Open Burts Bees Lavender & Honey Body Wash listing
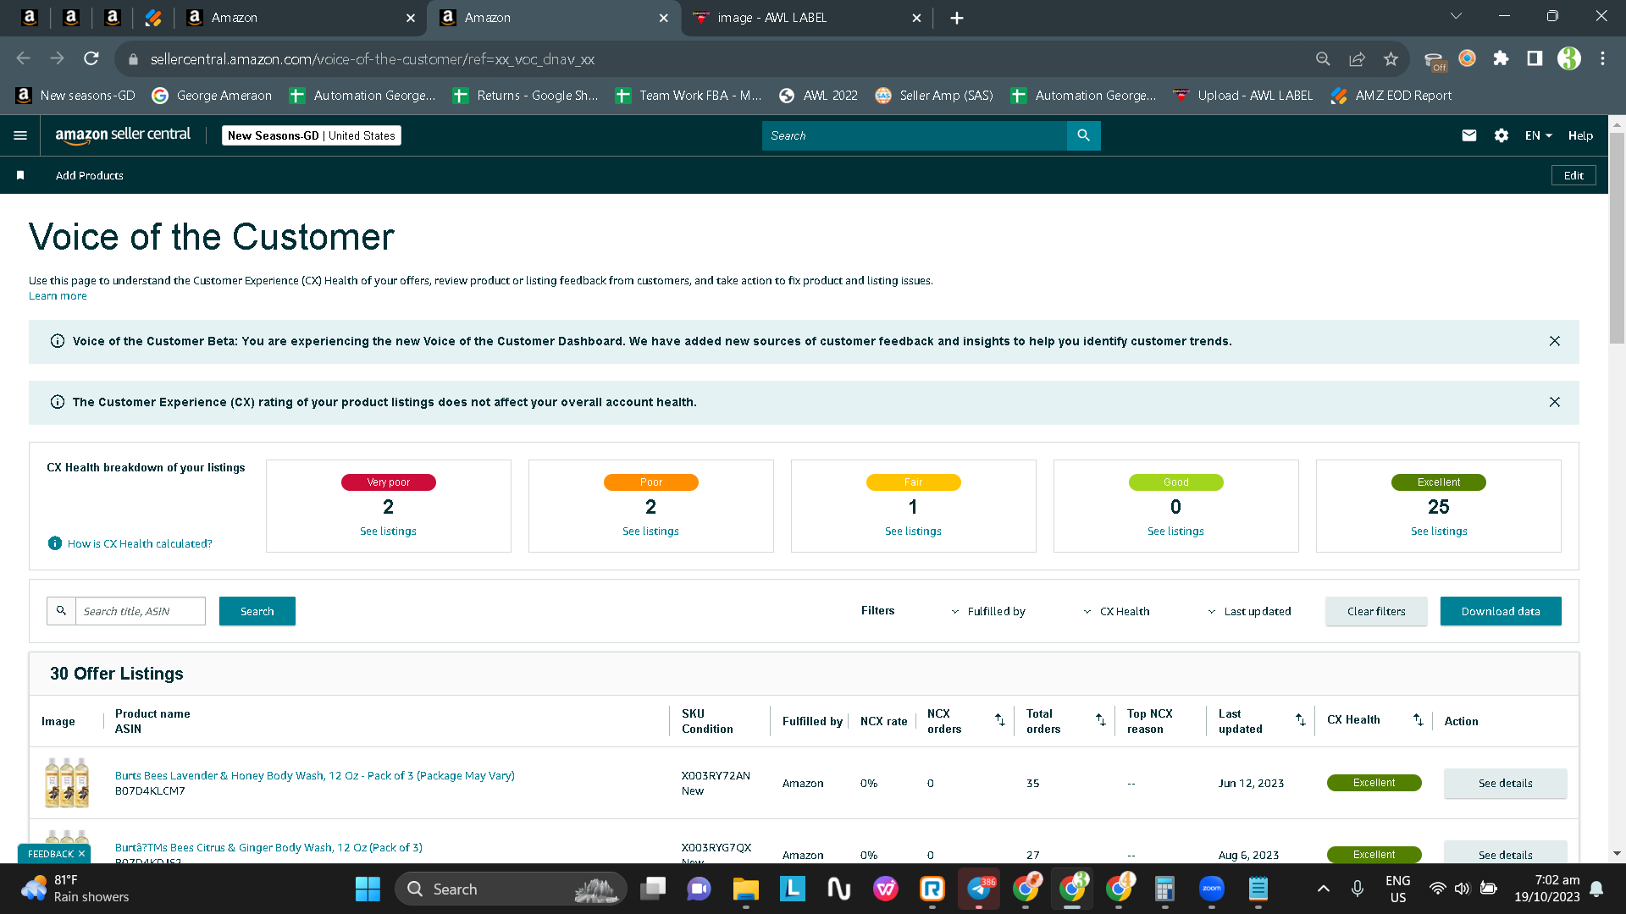Image resolution: width=1626 pixels, height=914 pixels. point(315,775)
